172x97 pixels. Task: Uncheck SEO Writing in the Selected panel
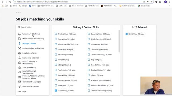coord(127,34)
